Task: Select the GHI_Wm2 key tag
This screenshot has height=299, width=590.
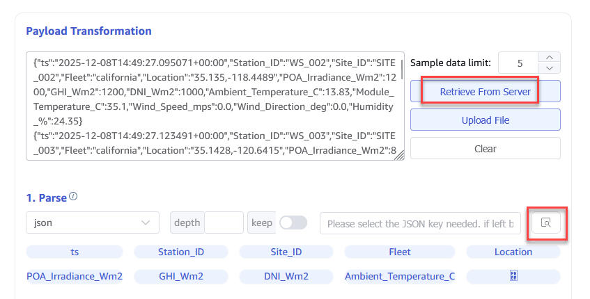Action: click(x=180, y=276)
